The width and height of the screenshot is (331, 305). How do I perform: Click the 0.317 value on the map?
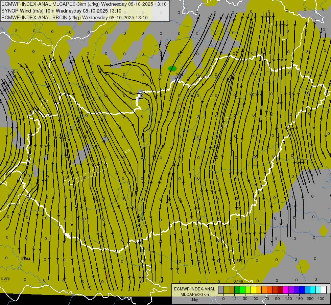[238, 261]
